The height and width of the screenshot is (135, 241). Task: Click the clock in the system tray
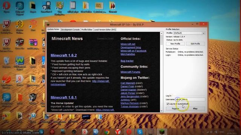(x=232, y=132)
